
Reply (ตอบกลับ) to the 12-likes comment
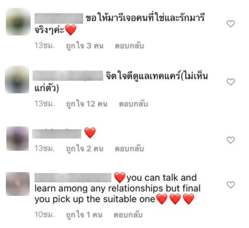(x=133, y=104)
